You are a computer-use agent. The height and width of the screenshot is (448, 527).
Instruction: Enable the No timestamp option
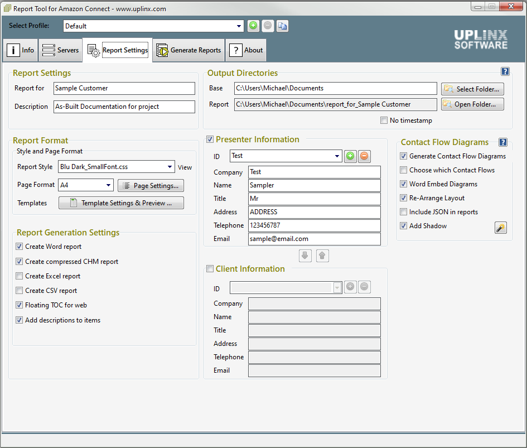pos(384,121)
